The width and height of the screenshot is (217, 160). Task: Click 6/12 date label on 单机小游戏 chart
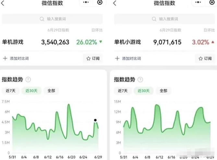click(x=160, y=157)
